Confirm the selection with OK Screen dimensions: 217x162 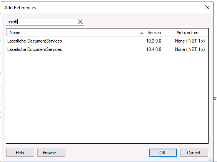click(163, 153)
